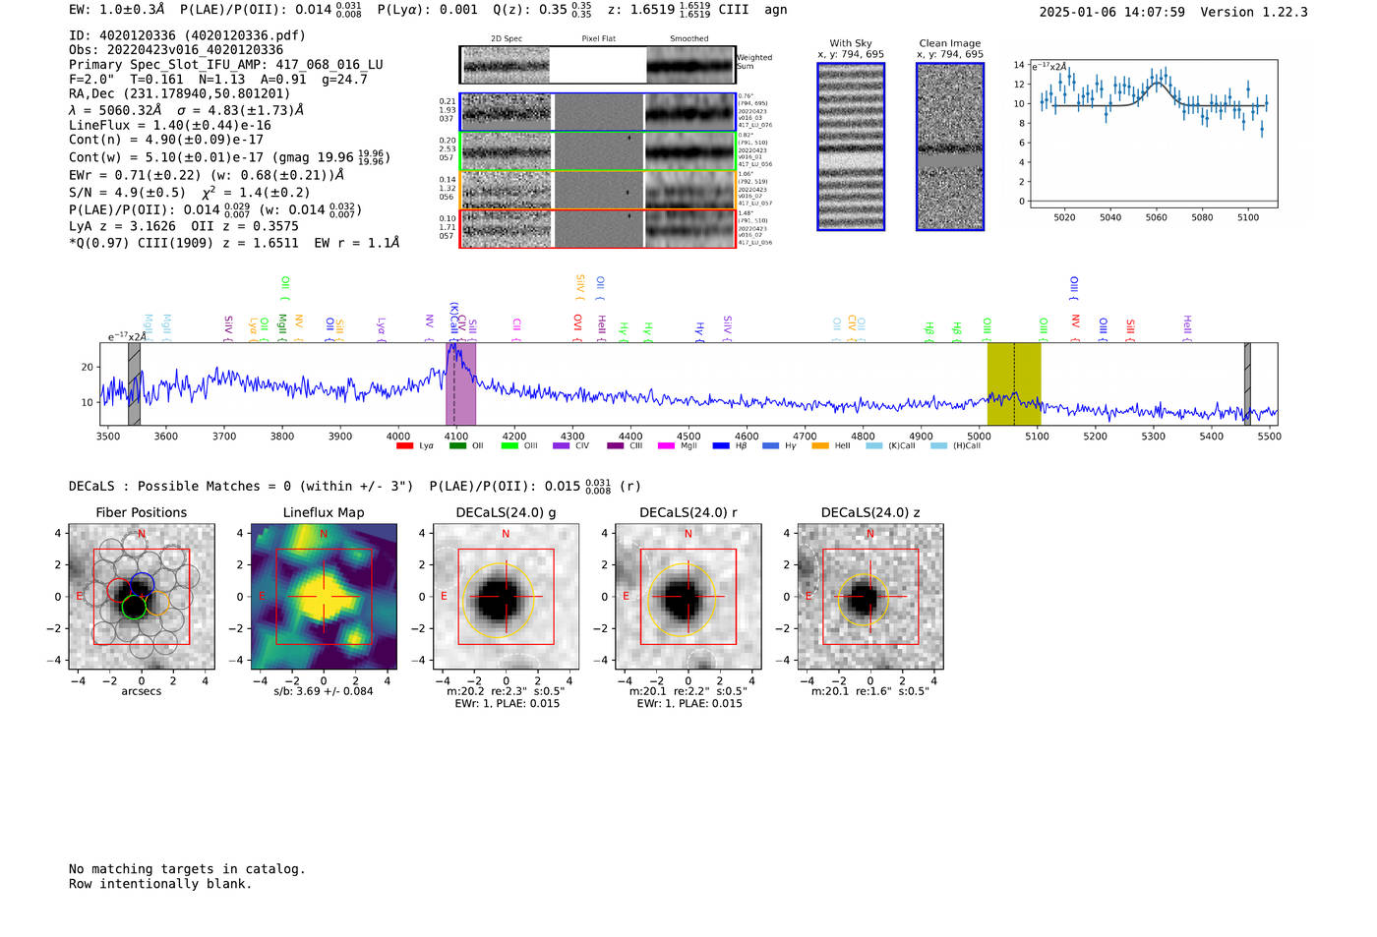
Task: Click the orange fiber circle in Fiber Positions
Action: pos(157,601)
